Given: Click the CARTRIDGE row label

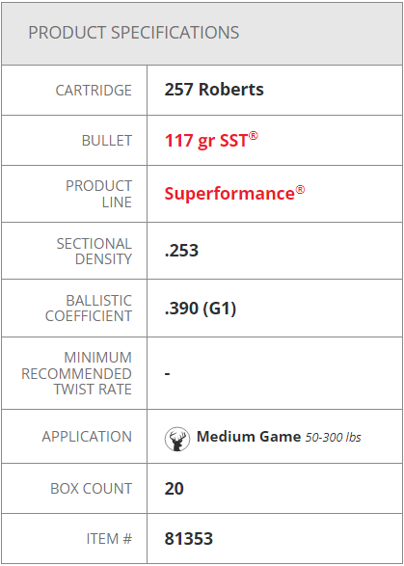Looking at the screenshot, I should point(94,91).
